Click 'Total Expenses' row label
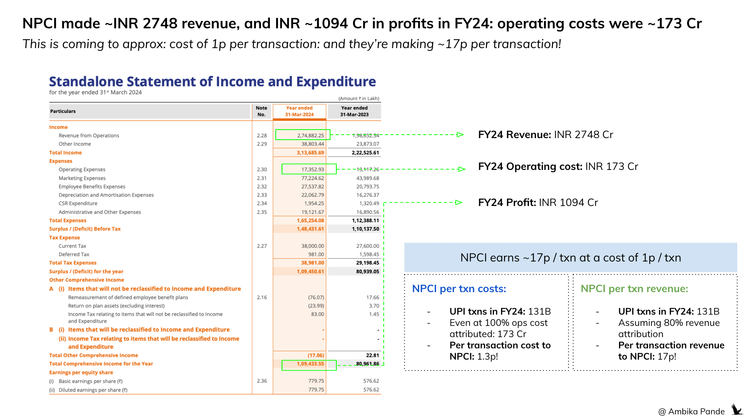 [x=68, y=221]
